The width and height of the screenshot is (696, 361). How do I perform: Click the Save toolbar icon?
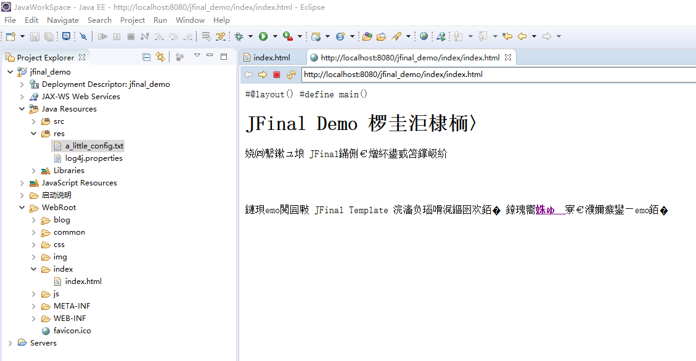(35, 36)
